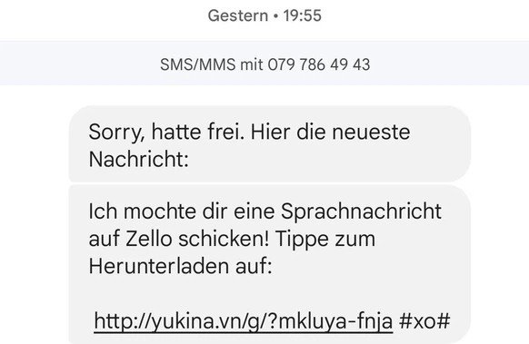Click the '19:55' time at top
This screenshot has width=529, height=344.
click(303, 15)
